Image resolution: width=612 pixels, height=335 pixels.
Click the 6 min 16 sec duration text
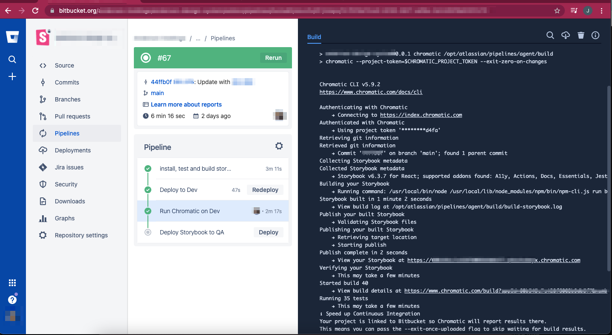click(168, 116)
